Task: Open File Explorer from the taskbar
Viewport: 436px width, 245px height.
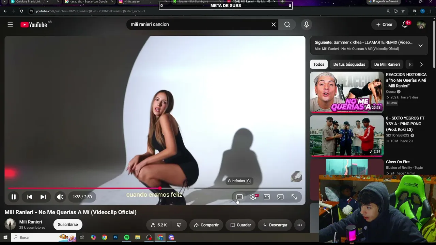Action: [x=138, y=237]
